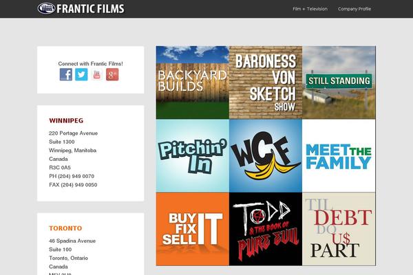Open the Frantic Films Twitter icon

(81, 74)
